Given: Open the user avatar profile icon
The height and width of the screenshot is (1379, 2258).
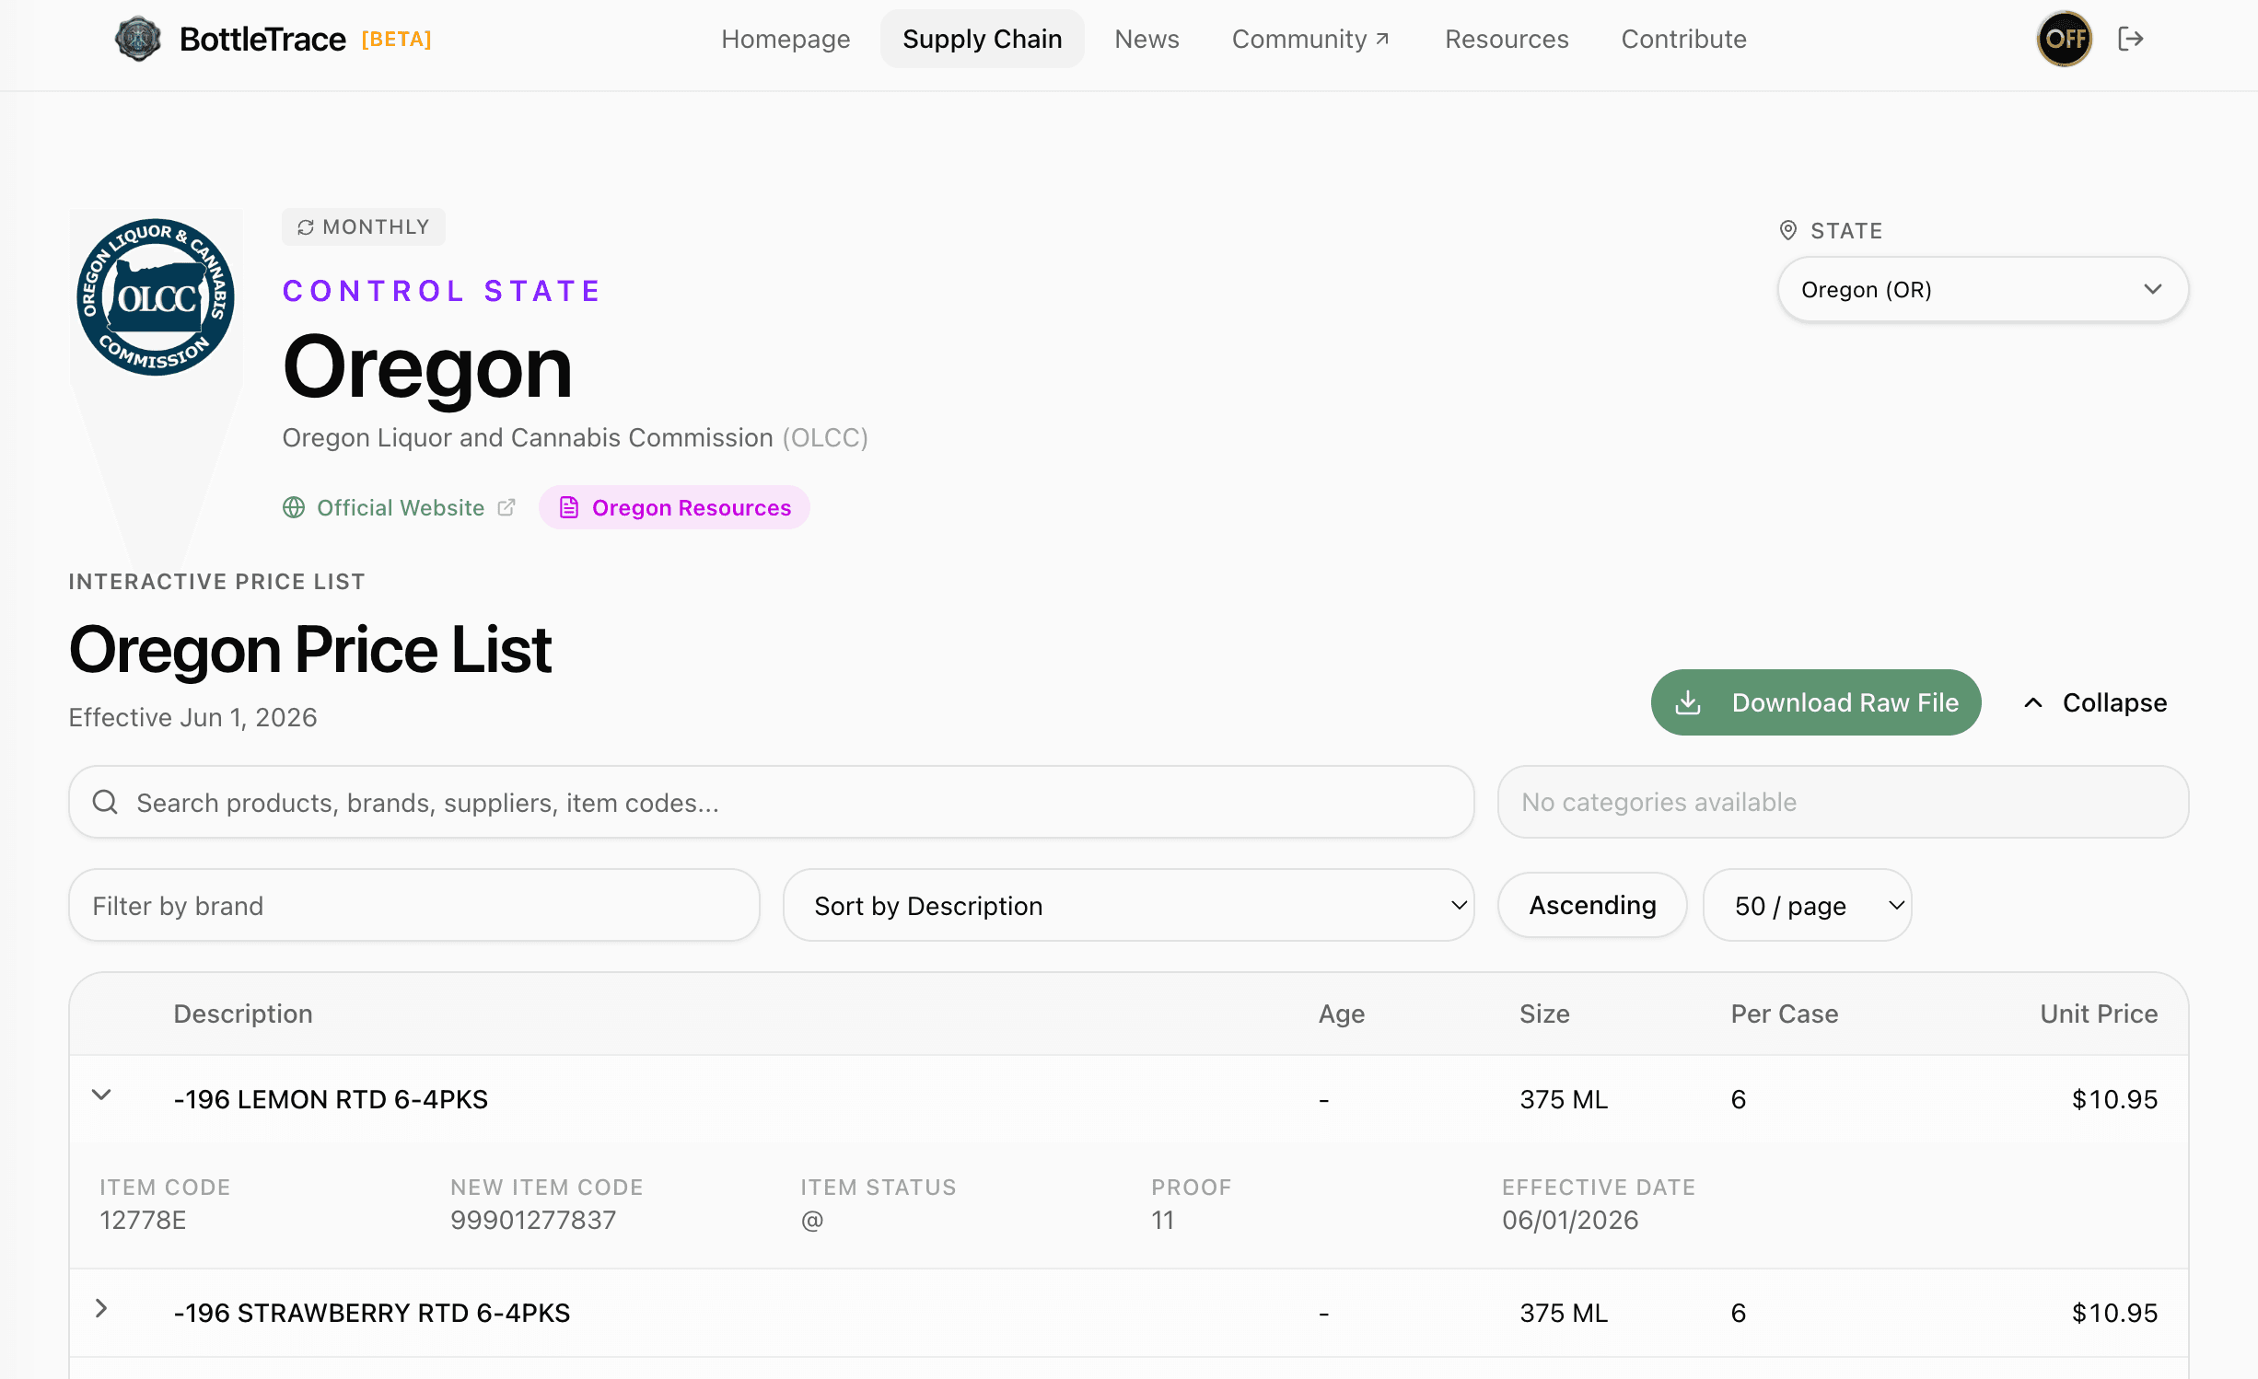Looking at the screenshot, I should pyautogui.click(x=2064, y=39).
